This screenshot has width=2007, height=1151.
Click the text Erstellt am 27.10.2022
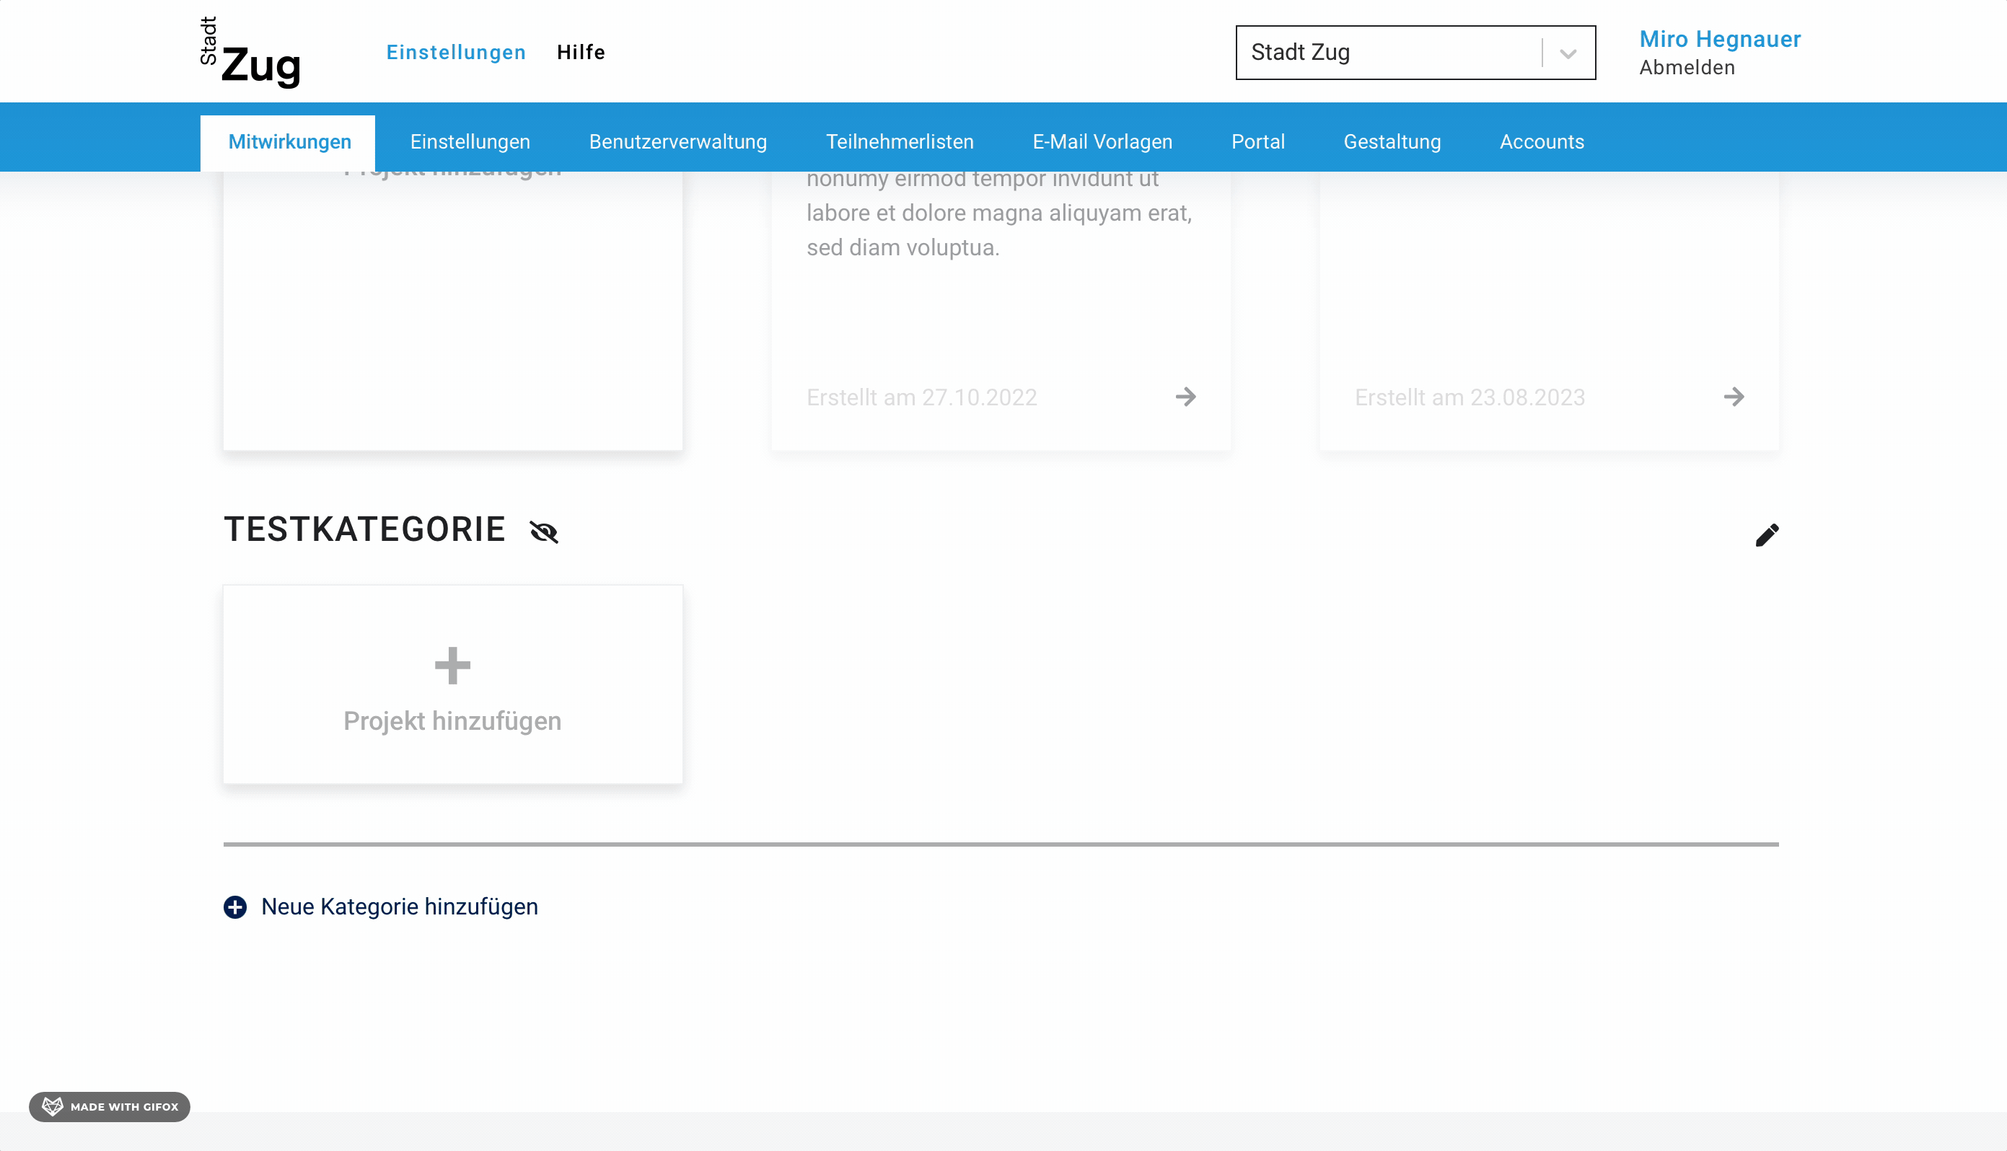pos(921,397)
